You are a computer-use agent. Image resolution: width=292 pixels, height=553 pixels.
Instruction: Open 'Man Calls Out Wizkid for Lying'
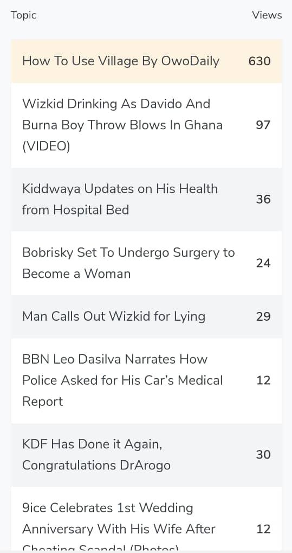114,316
